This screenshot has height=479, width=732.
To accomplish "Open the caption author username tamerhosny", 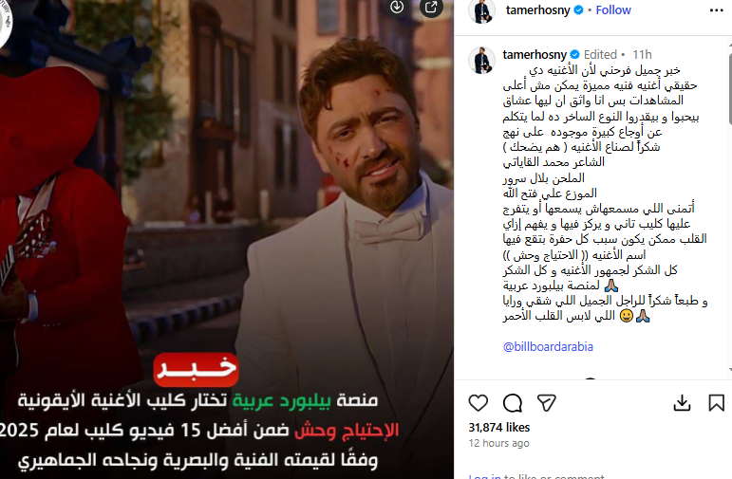I will (x=535, y=55).
